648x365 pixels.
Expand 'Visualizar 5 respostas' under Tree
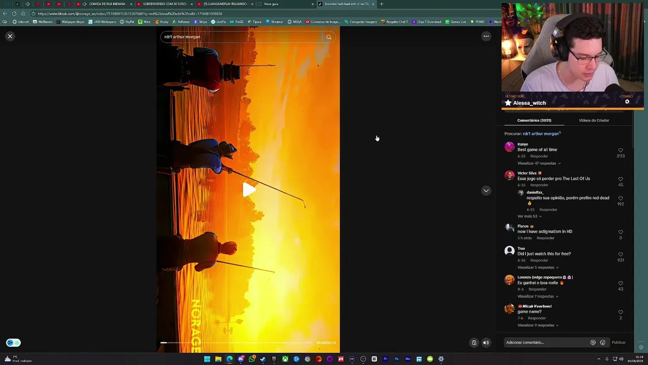tap(538, 267)
